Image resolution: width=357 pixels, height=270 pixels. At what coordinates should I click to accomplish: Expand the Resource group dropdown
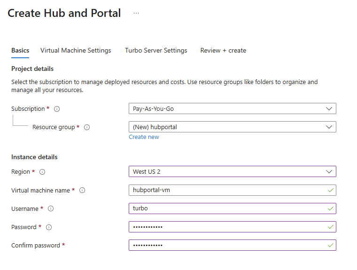coord(232,127)
